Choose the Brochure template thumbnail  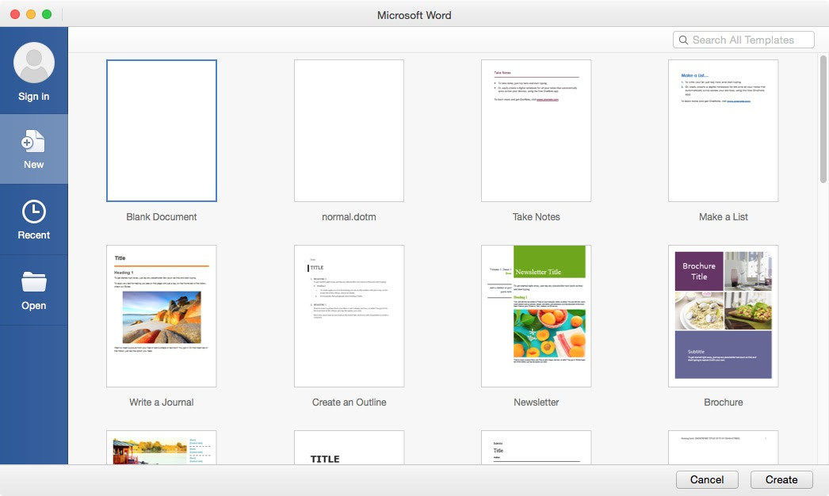tap(724, 315)
